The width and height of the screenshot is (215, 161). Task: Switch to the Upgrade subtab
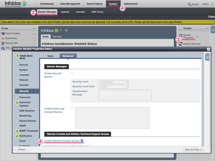pyautogui.click(x=65, y=12)
